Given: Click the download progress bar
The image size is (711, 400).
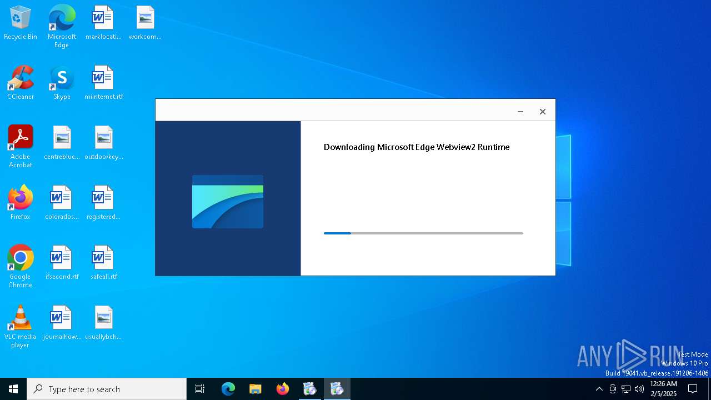Looking at the screenshot, I should [x=423, y=233].
